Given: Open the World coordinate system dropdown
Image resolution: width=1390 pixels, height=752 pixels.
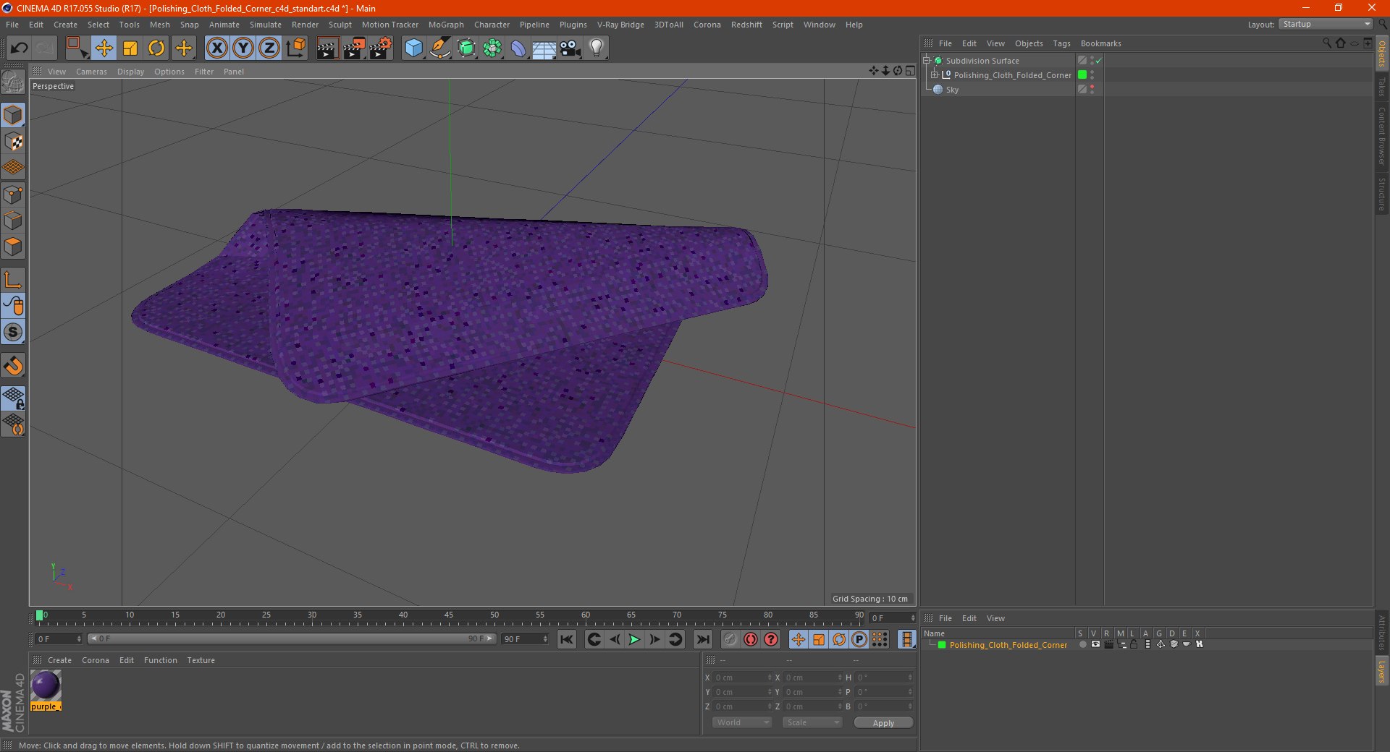Looking at the screenshot, I should pos(742,722).
